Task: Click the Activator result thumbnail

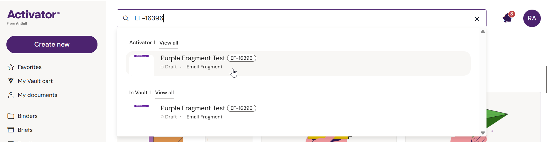Action: [142, 63]
